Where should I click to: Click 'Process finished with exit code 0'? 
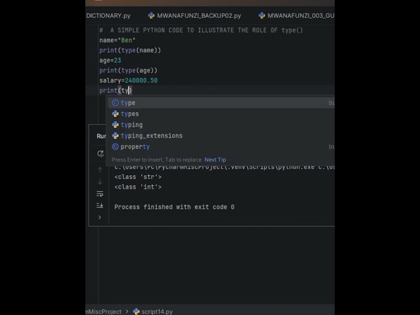[175, 207]
